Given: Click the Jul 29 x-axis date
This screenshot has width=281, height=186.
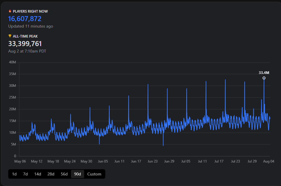Looking at the screenshot, I should (x=252, y=161).
